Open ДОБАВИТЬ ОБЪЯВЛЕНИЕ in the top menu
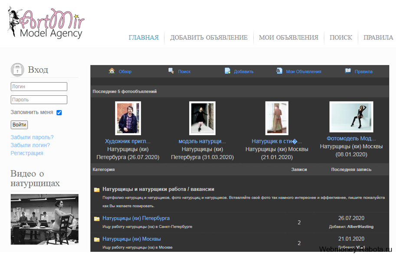This screenshot has height=257, width=396. 209,38
